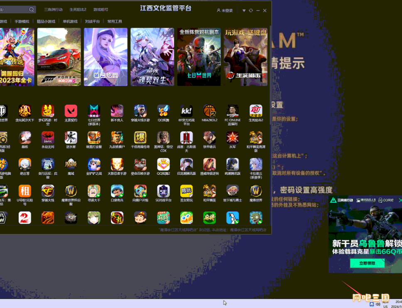
Task: Click the search magnifier icon
Action: pyautogui.click(x=32, y=10)
